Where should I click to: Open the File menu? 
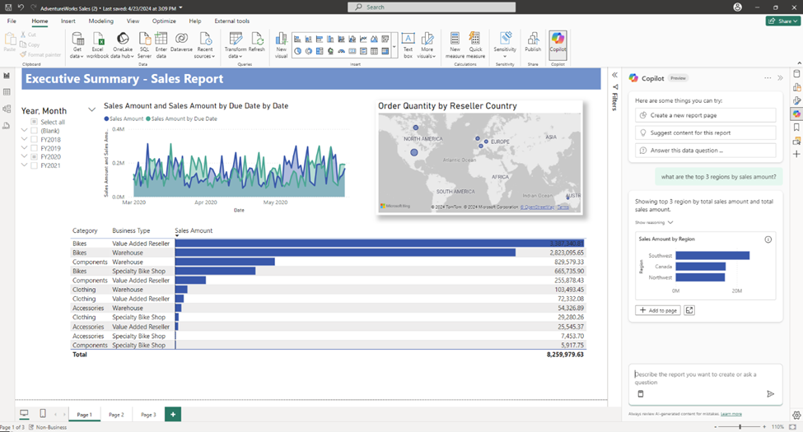pos(12,21)
